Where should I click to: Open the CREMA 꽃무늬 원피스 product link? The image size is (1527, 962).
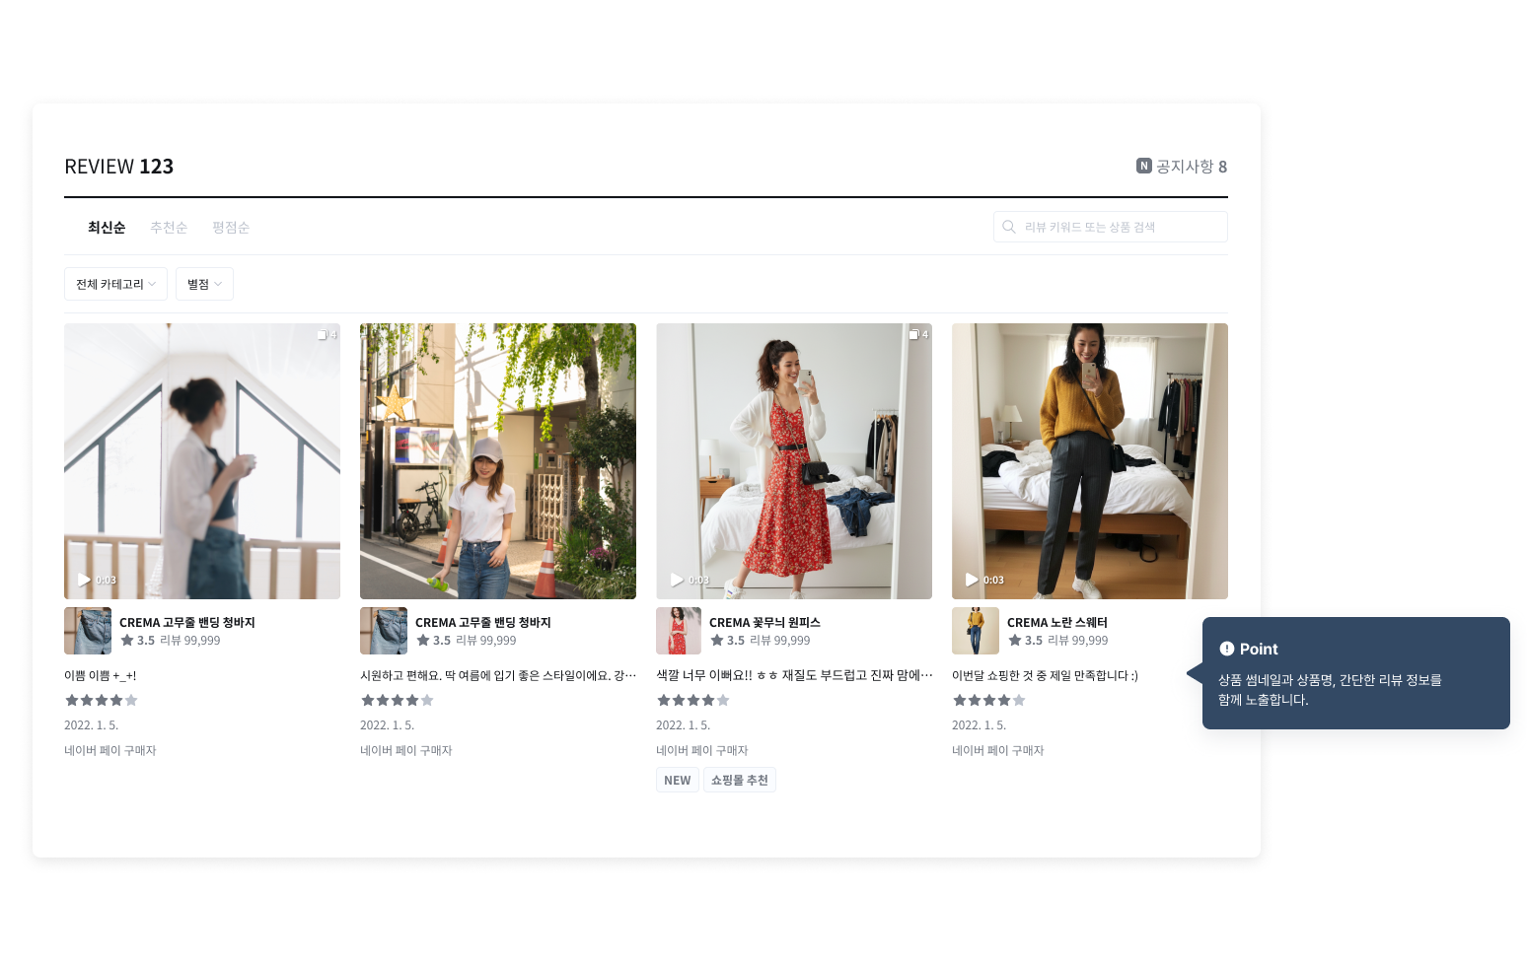point(764,623)
